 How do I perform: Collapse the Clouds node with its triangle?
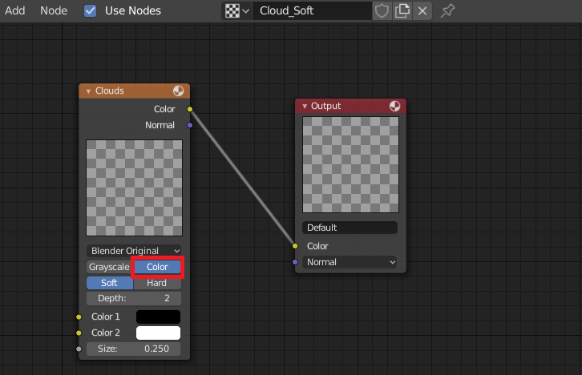point(88,91)
